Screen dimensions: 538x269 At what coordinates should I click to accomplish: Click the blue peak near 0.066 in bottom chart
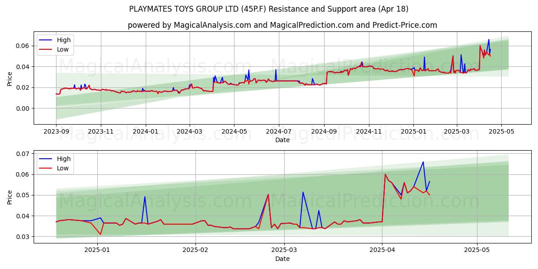(x=423, y=162)
